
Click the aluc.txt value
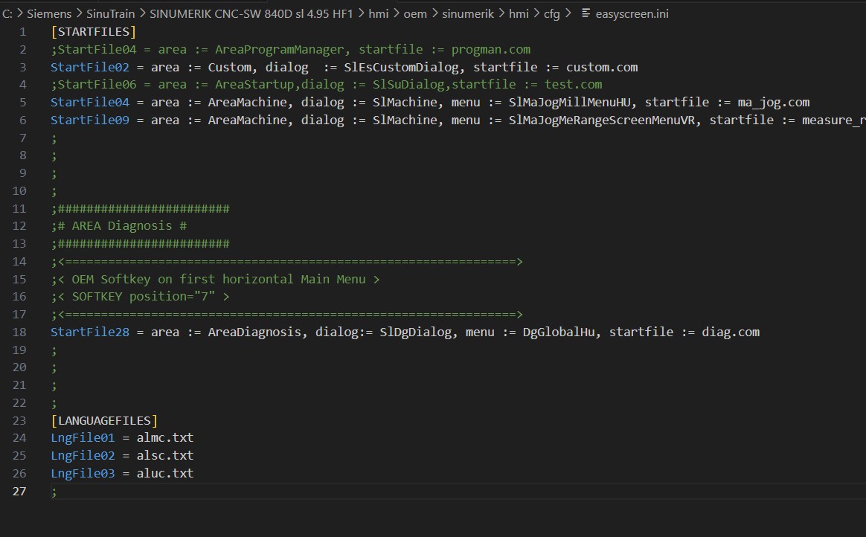tap(165, 474)
